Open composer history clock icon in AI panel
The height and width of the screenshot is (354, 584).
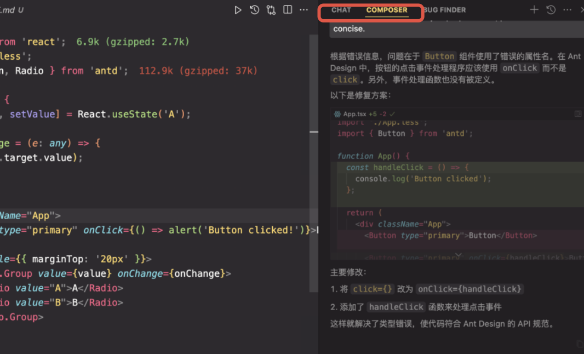[551, 10]
